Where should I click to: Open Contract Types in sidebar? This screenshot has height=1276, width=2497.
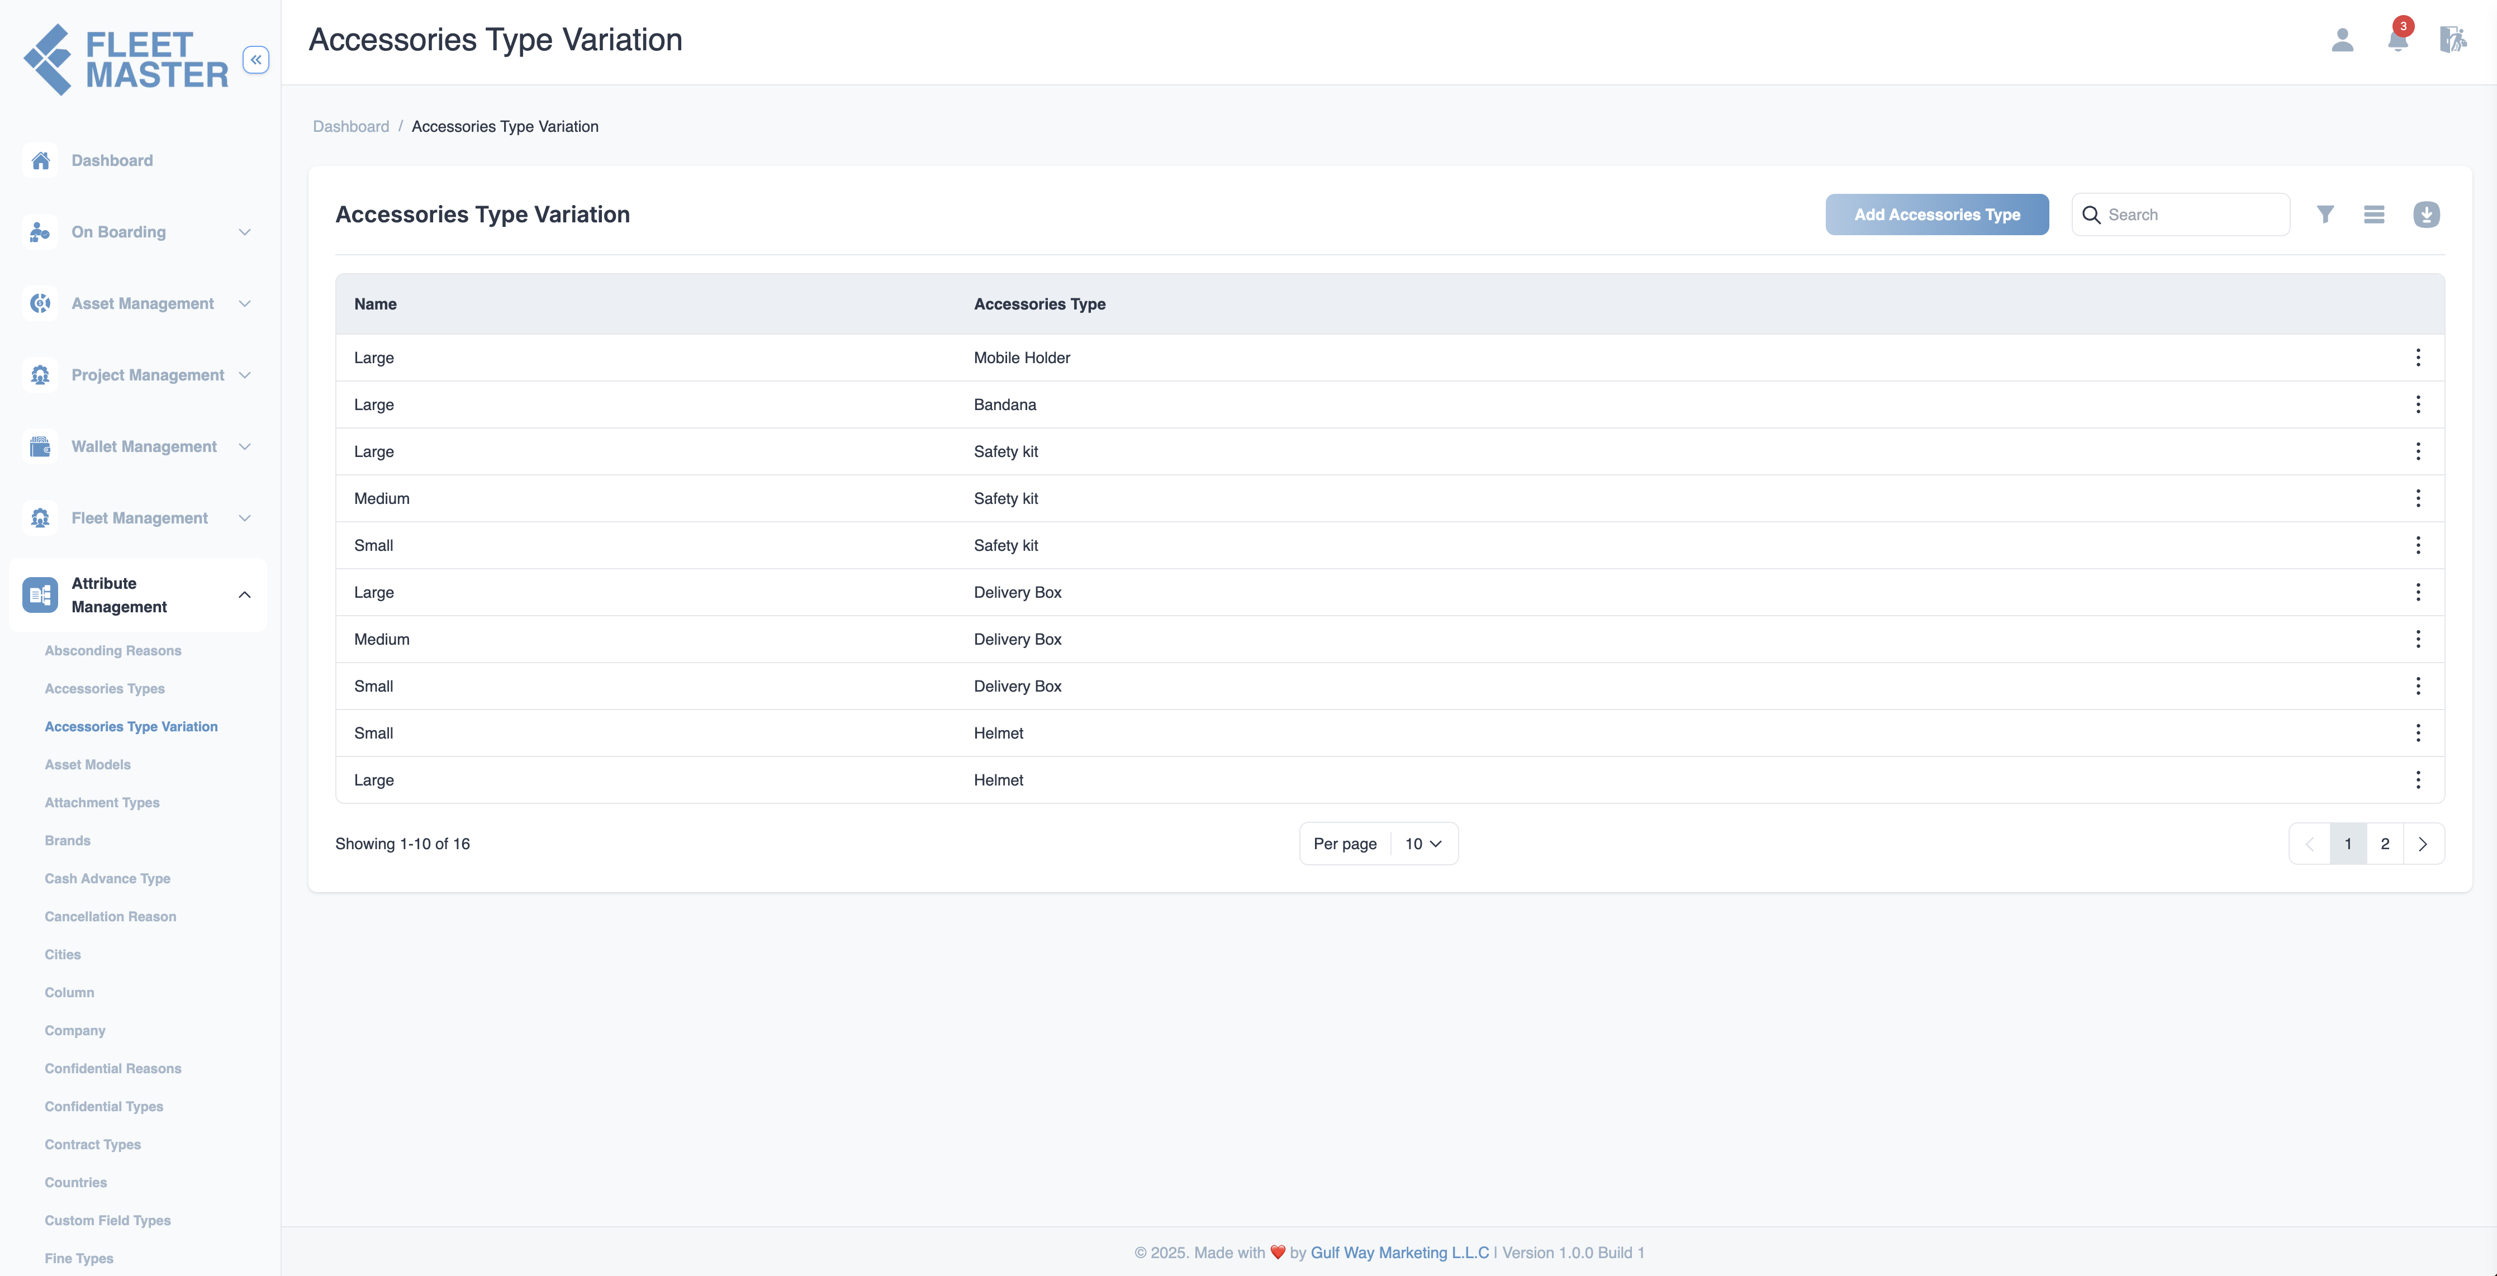[x=92, y=1144]
